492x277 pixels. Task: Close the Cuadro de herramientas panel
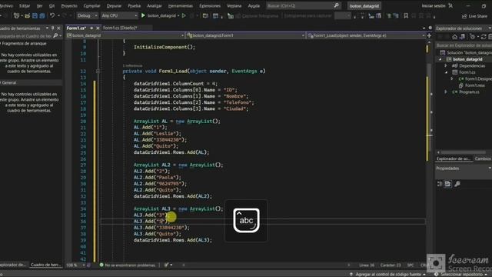(x=58, y=28)
